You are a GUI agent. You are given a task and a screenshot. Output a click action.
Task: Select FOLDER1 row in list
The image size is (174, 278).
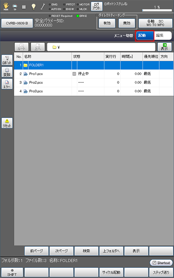[94, 65]
